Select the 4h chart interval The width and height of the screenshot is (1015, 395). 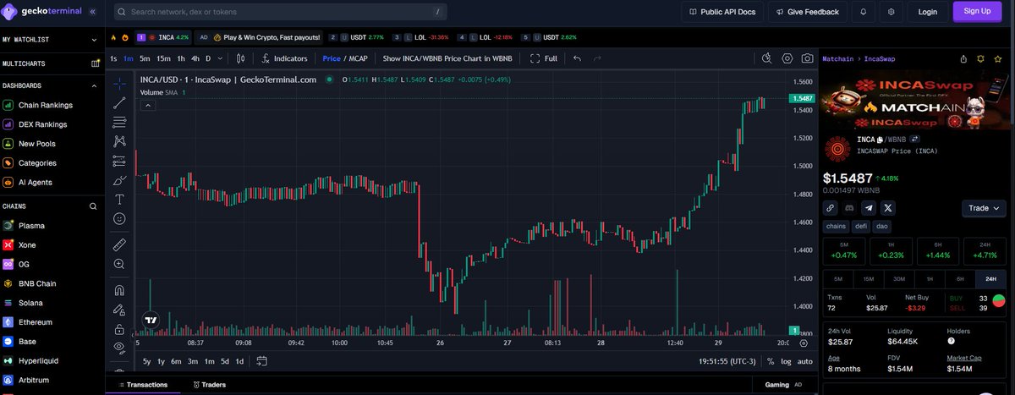(x=195, y=58)
